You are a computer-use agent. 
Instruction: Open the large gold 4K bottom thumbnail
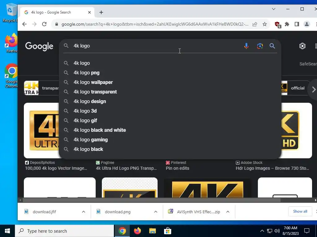pos(208,188)
